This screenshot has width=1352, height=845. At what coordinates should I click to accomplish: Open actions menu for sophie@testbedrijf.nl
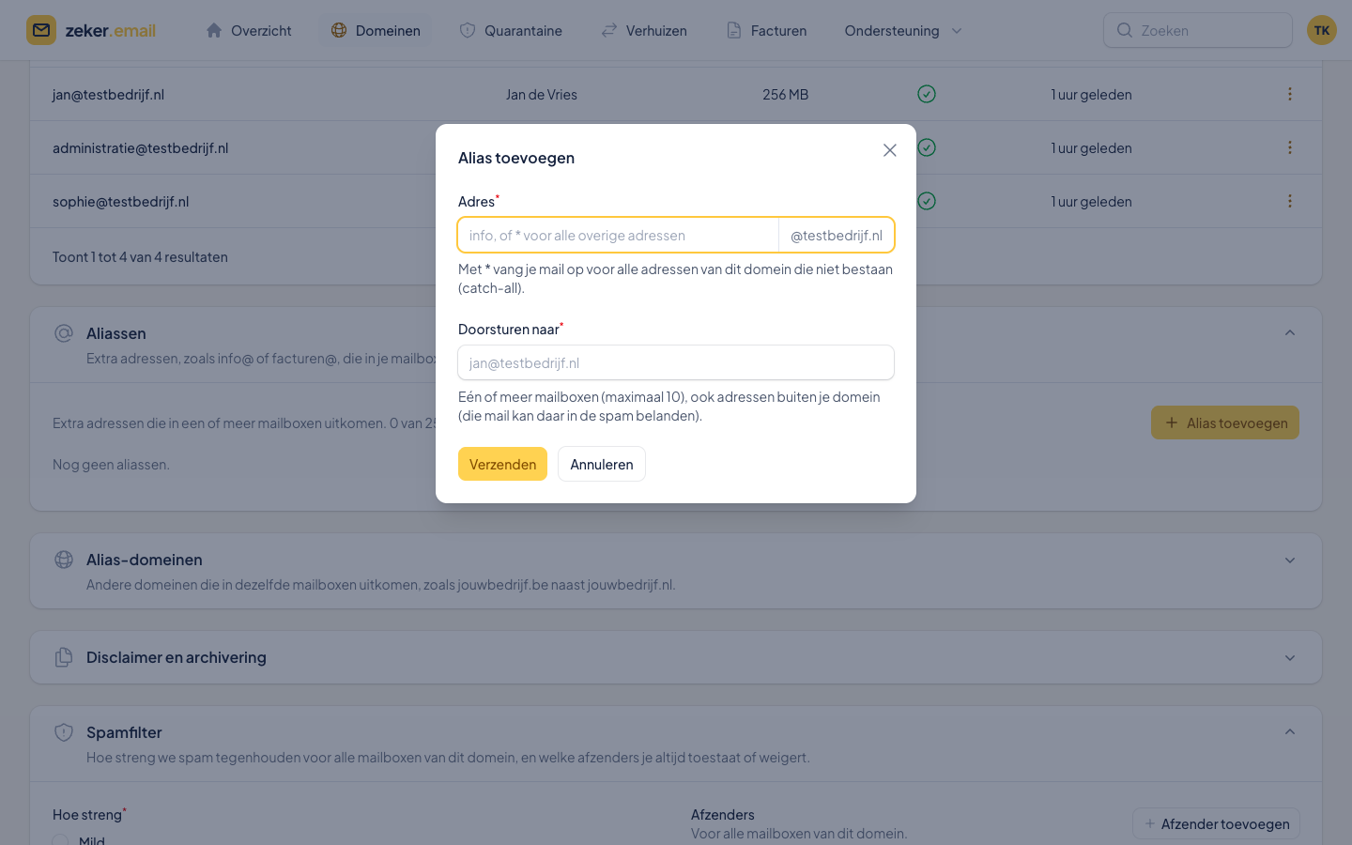pyautogui.click(x=1290, y=201)
